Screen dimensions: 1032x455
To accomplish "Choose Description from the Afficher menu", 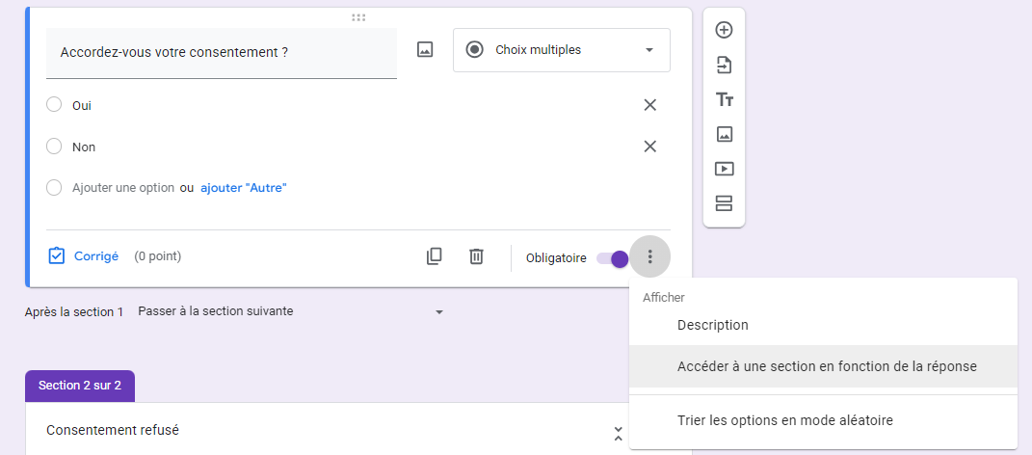I will pos(712,325).
